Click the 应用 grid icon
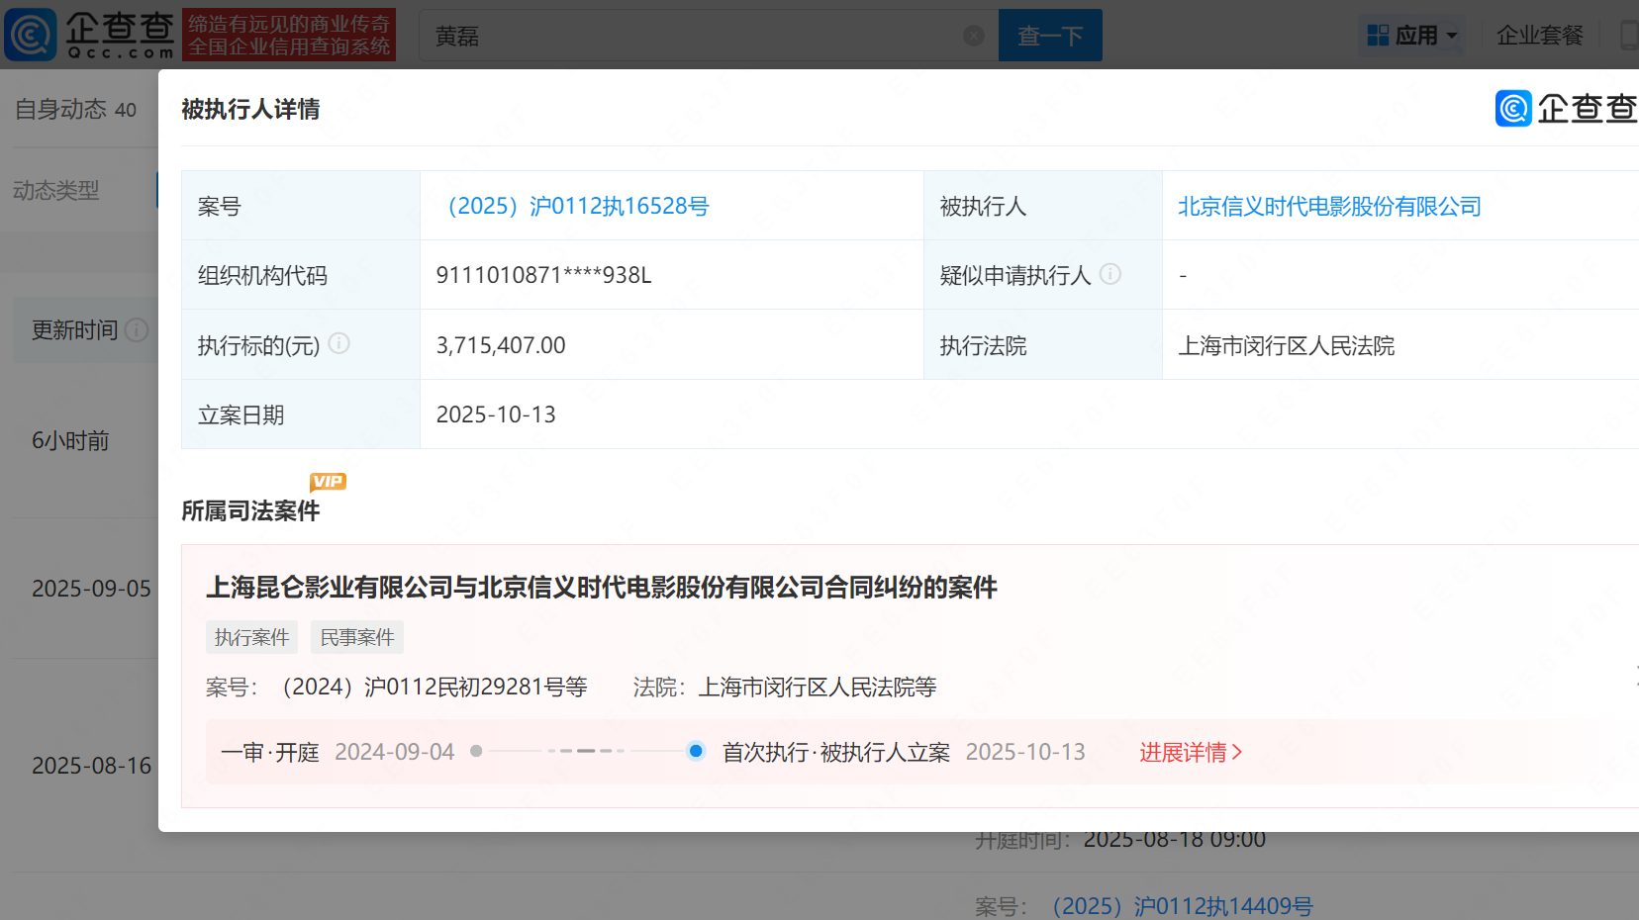Viewport: 1639px width, 920px height. [1378, 36]
